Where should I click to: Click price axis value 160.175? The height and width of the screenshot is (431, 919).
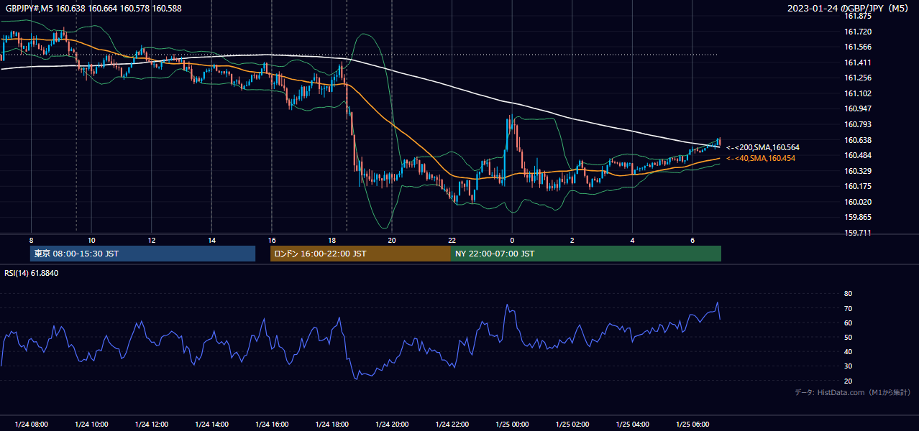click(857, 186)
